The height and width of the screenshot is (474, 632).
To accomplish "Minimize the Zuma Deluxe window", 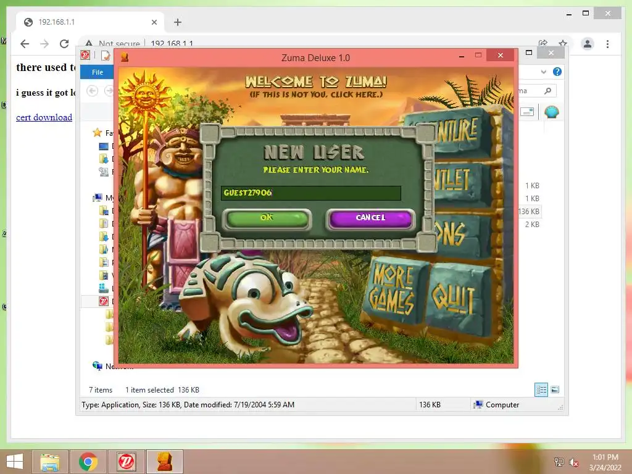I will 462,56.
